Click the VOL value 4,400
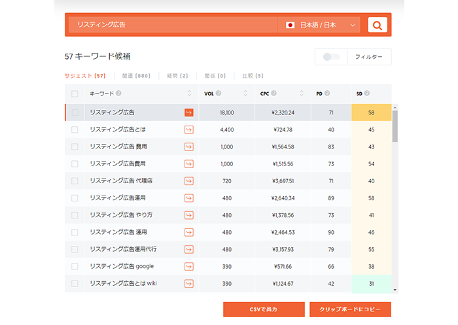 [227, 129]
